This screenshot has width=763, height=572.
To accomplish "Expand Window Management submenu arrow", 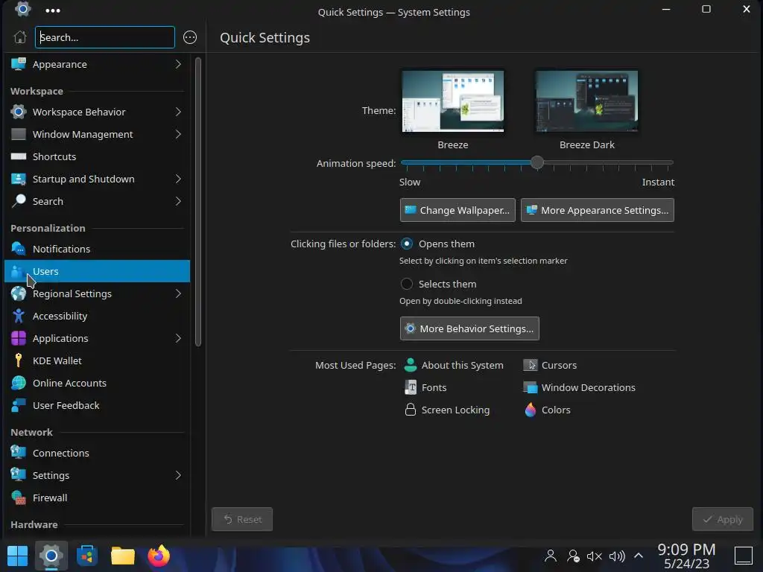I will click(178, 134).
